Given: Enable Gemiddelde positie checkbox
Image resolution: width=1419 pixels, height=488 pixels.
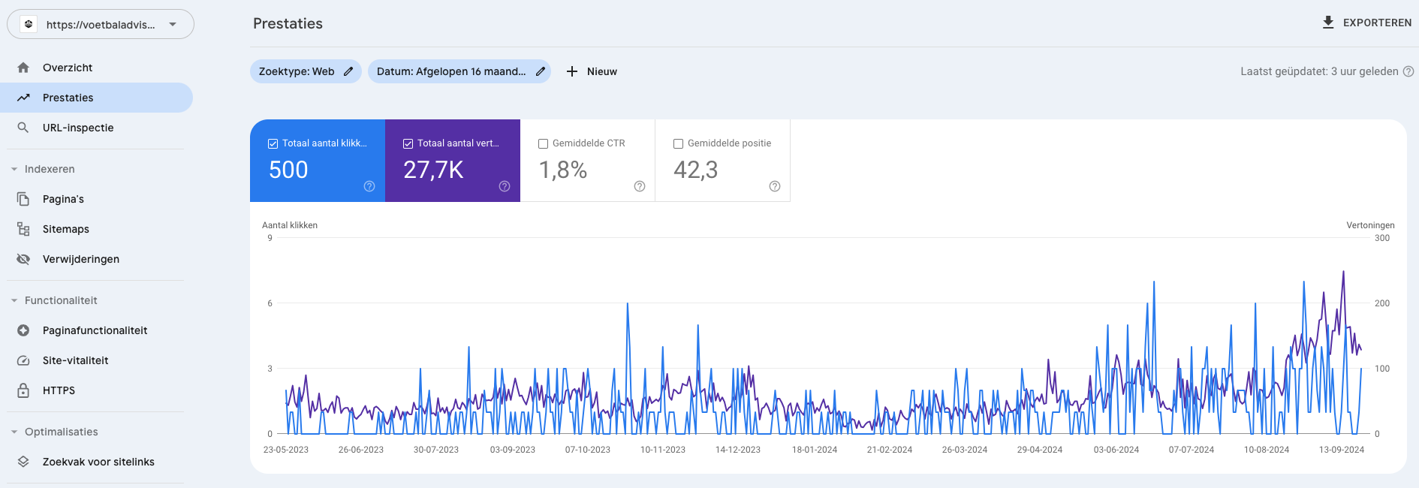Looking at the screenshot, I should 679,143.
